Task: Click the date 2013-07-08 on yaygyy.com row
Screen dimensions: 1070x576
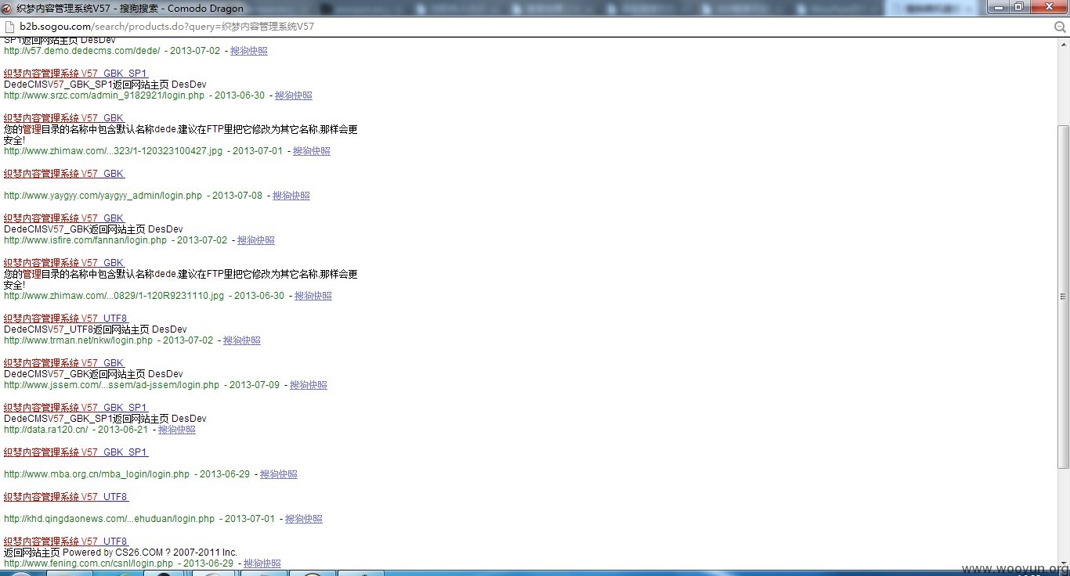Action: (x=237, y=196)
